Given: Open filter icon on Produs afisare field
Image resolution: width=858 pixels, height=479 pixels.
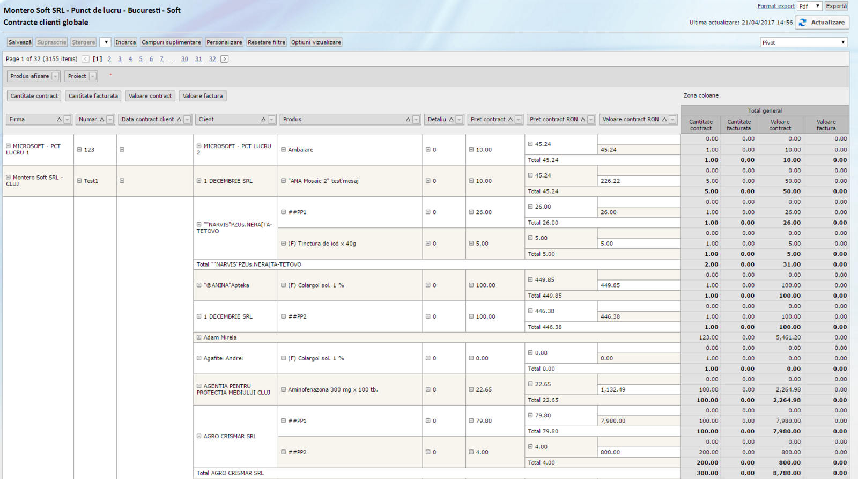Looking at the screenshot, I should pos(55,76).
